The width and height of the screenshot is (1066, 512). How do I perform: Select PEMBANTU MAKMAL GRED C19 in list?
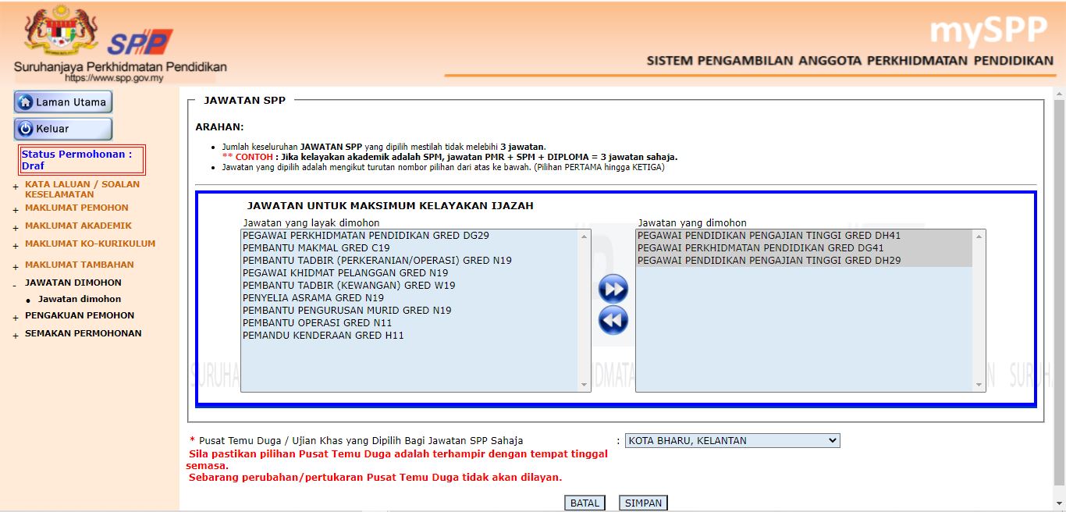[316, 248]
